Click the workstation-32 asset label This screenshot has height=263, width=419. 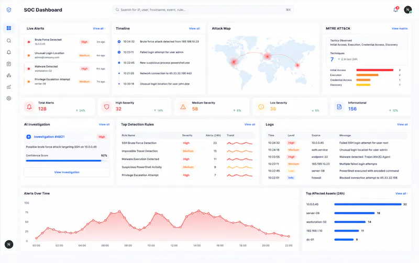[x=316, y=222]
